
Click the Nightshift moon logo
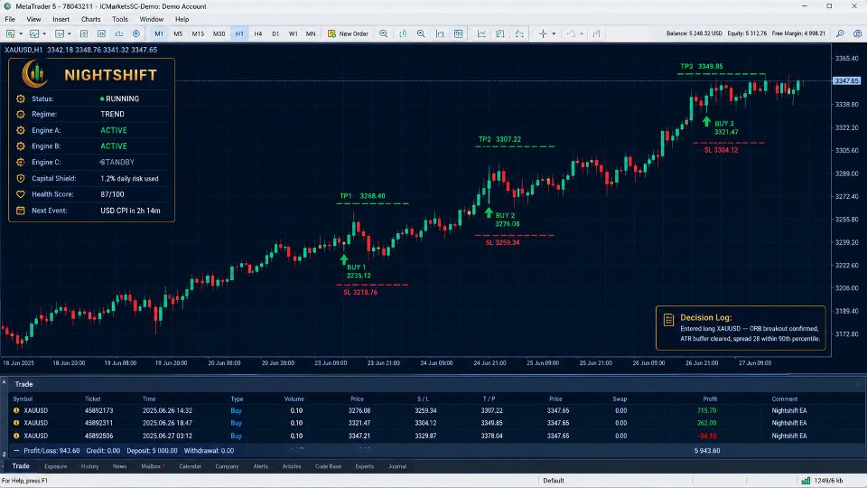pos(35,73)
